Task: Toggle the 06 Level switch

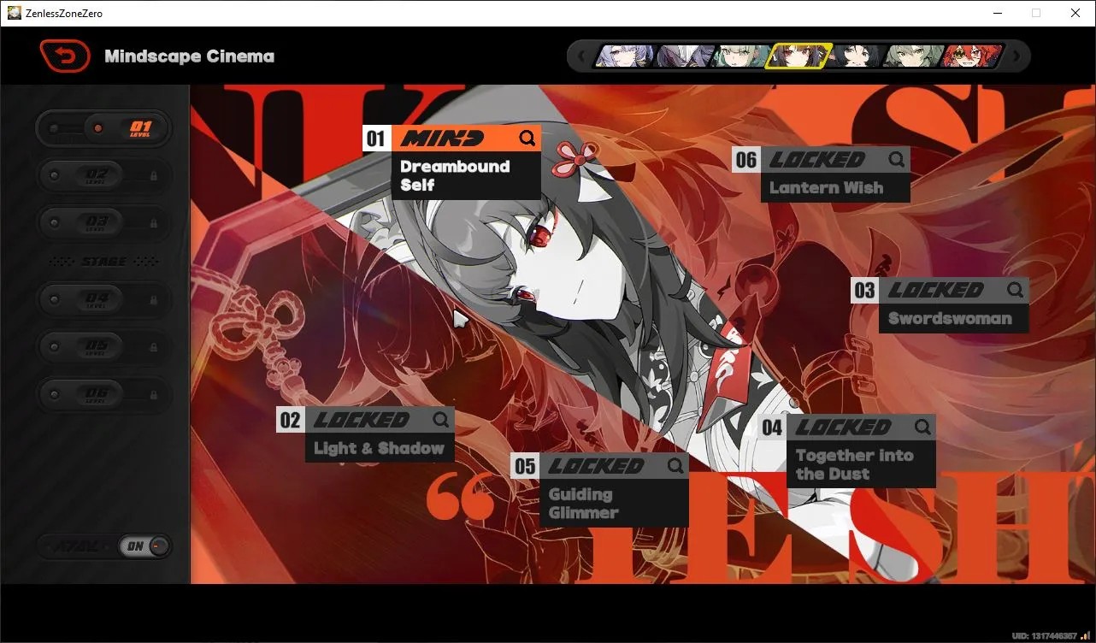Action: pos(103,394)
